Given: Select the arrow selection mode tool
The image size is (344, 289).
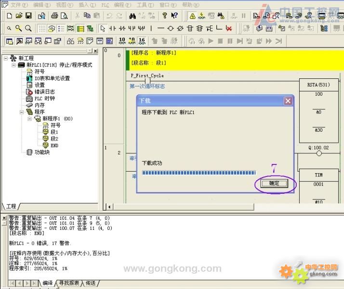Looking at the screenshot, I should pos(103,28).
